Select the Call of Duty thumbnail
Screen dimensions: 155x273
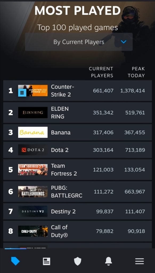[x=33, y=231]
